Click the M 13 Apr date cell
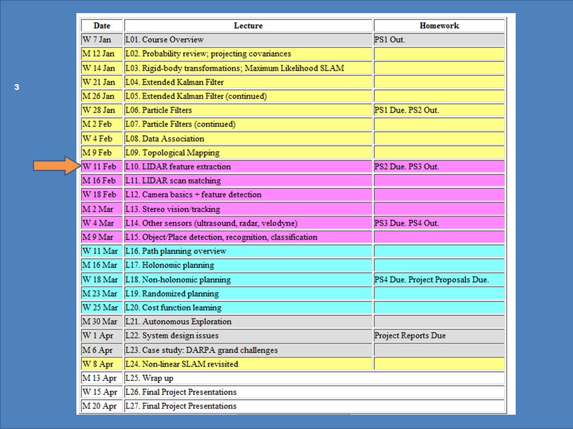This screenshot has height=429, width=573. pos(101,378)
